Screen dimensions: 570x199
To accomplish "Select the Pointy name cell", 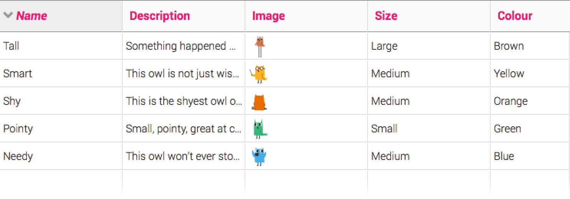I will click(x=18, y=129).
